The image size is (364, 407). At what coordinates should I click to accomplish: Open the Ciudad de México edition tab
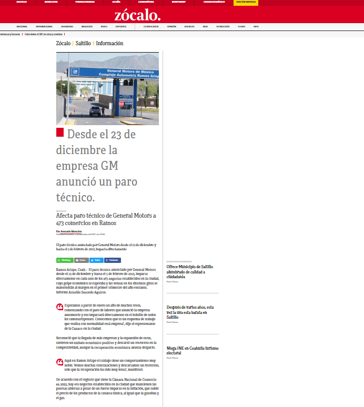214,2
